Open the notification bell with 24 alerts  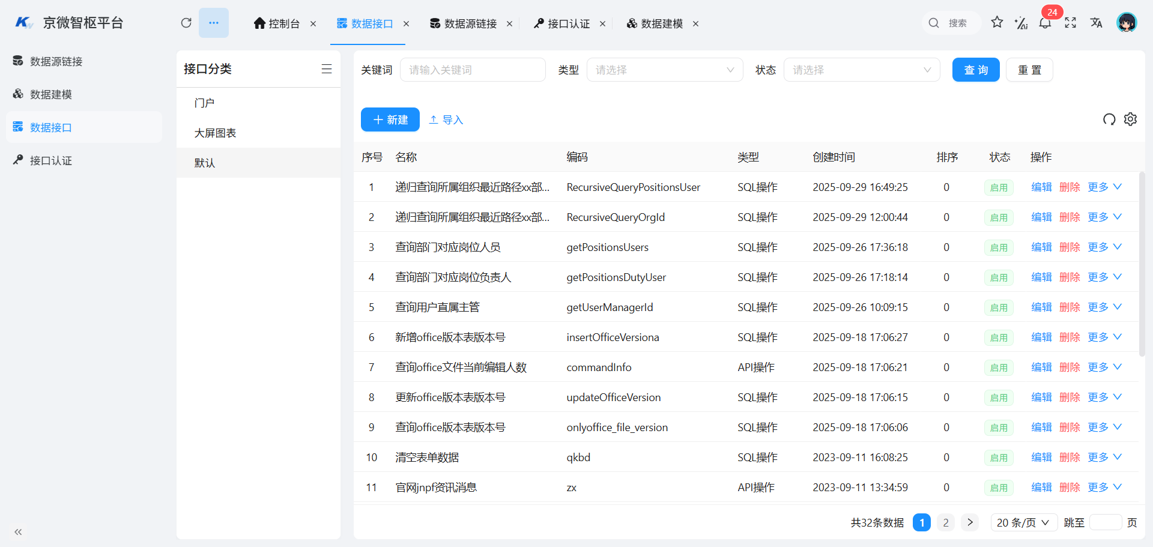click(x=1045, y=23)
